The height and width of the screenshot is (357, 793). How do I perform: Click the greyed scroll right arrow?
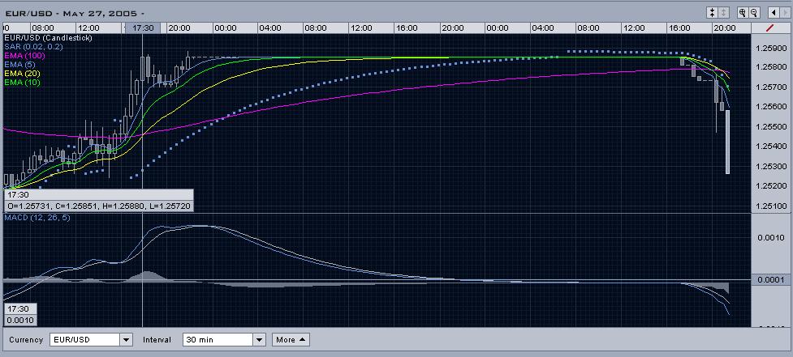point(784,13)
